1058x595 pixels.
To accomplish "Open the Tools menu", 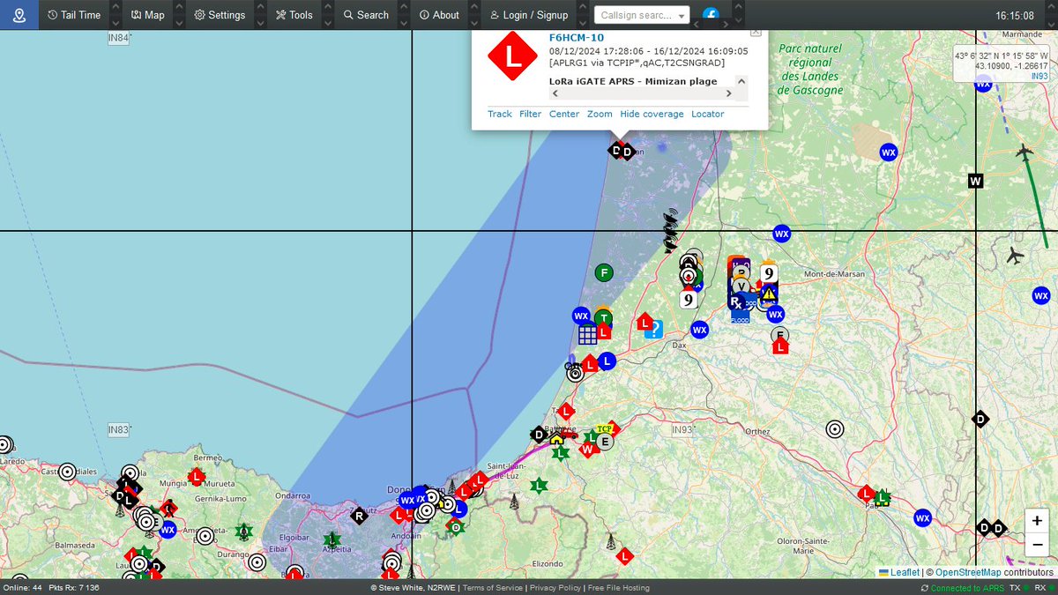I will point(294,15).
